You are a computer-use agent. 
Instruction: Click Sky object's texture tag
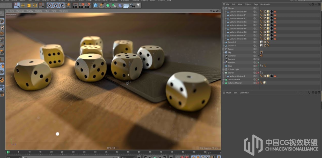(x=261, y=52)
